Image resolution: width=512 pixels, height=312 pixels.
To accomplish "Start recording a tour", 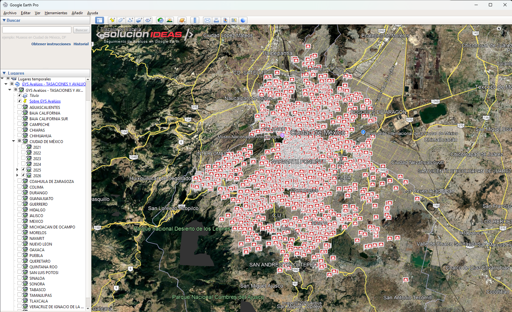I will point(148,20).
